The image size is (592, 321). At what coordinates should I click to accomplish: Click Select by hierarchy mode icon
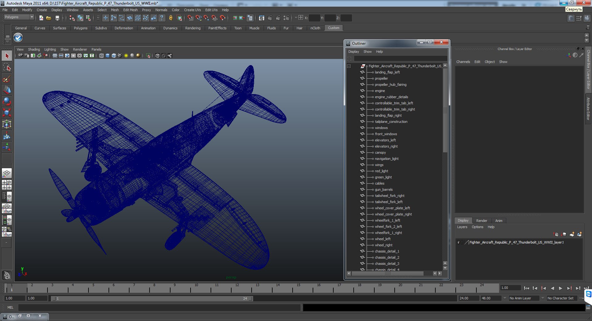click(x=72, y=18)
